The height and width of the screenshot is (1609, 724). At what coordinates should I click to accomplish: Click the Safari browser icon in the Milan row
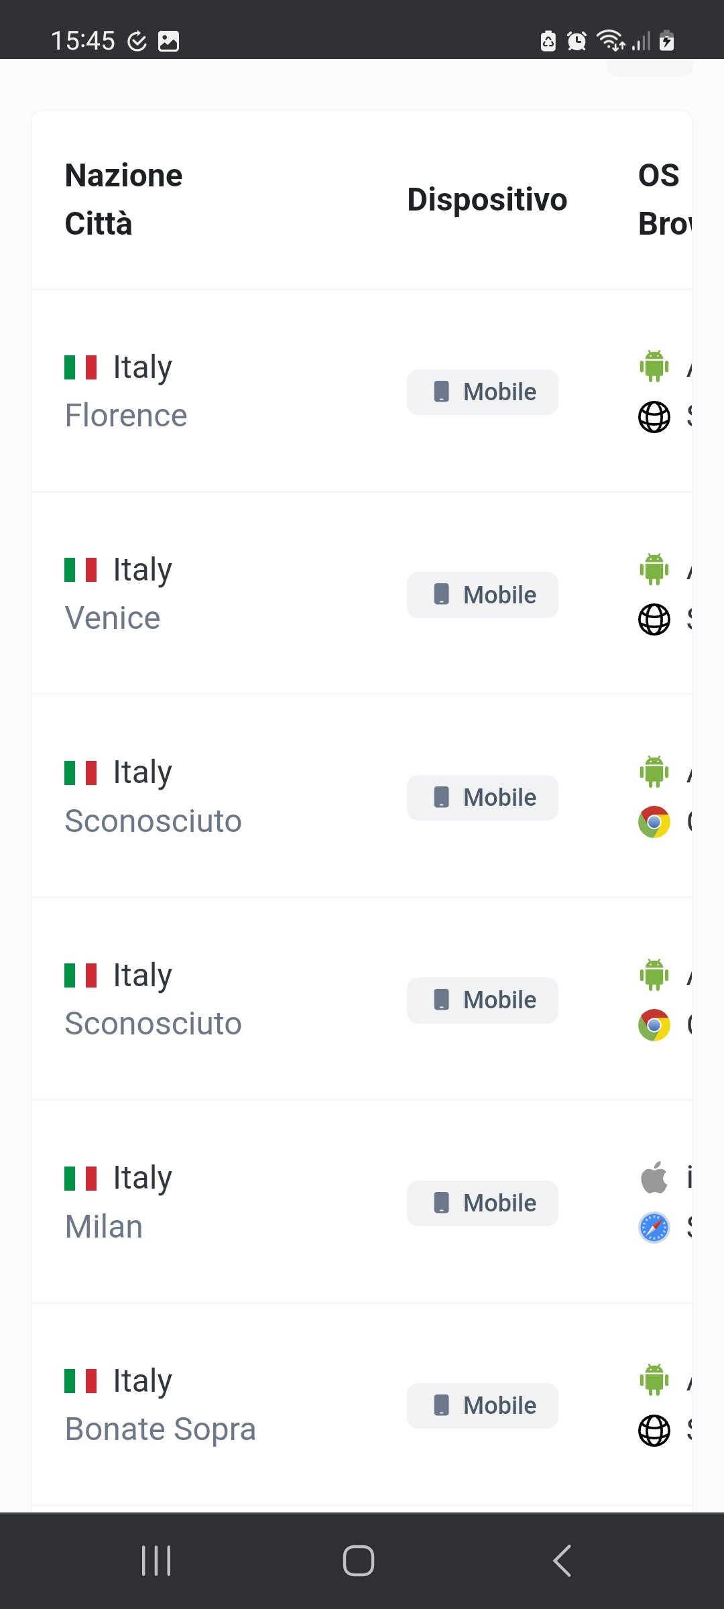[654, 1228]
